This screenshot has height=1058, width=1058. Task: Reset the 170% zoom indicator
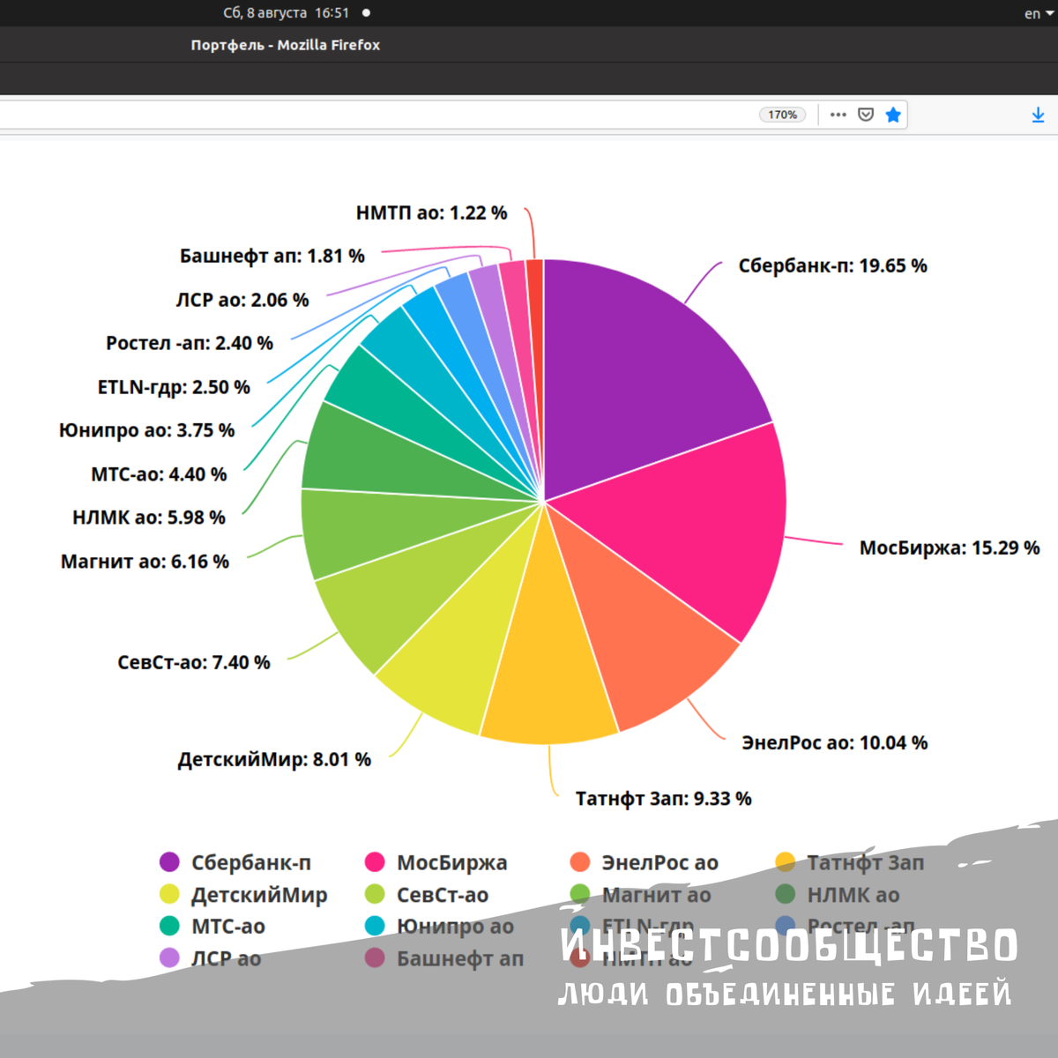point(782,115)
